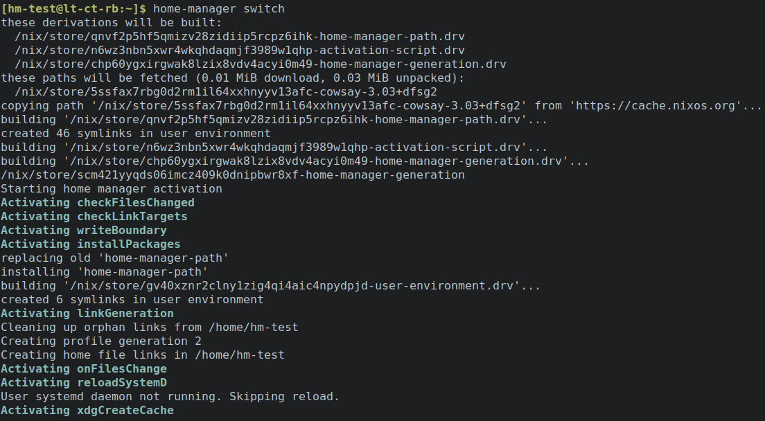Click the "Activating checkLinkTargets" line
Screen dimensions: 765x421
coord(94,217)
